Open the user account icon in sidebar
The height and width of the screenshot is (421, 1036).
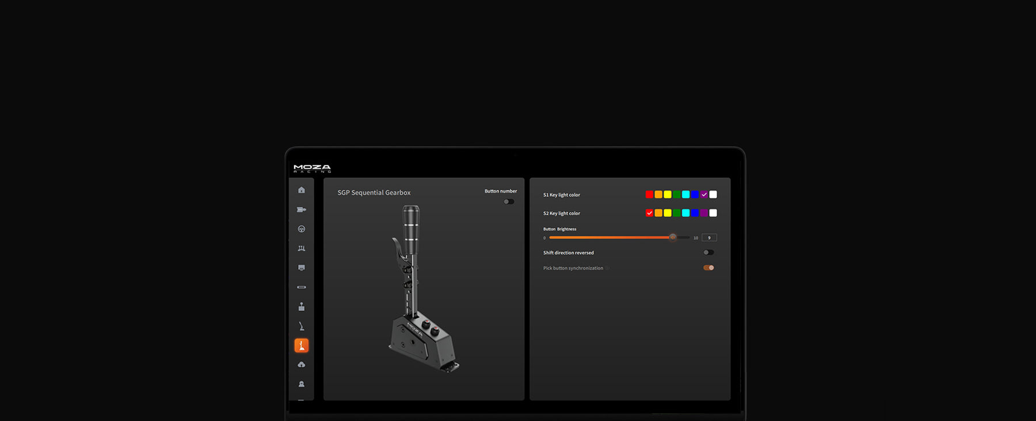(x=301, y=384)
